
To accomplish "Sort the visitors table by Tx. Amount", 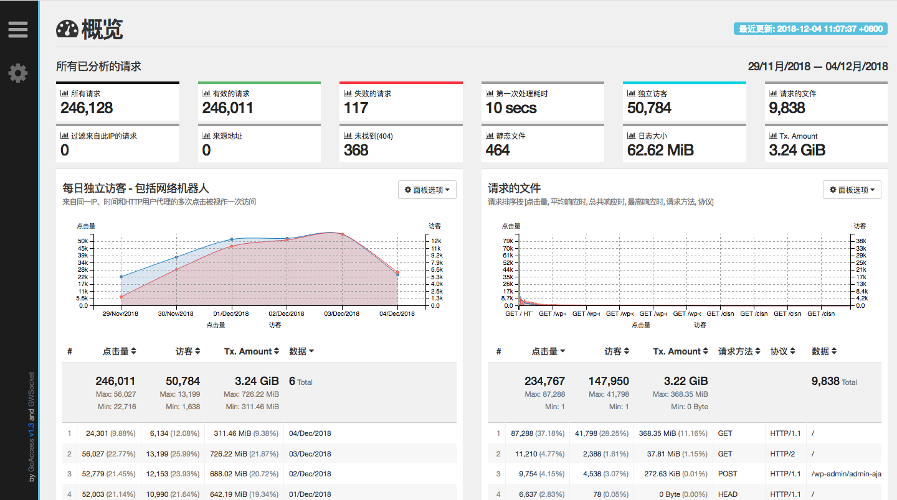I will 252,351.
